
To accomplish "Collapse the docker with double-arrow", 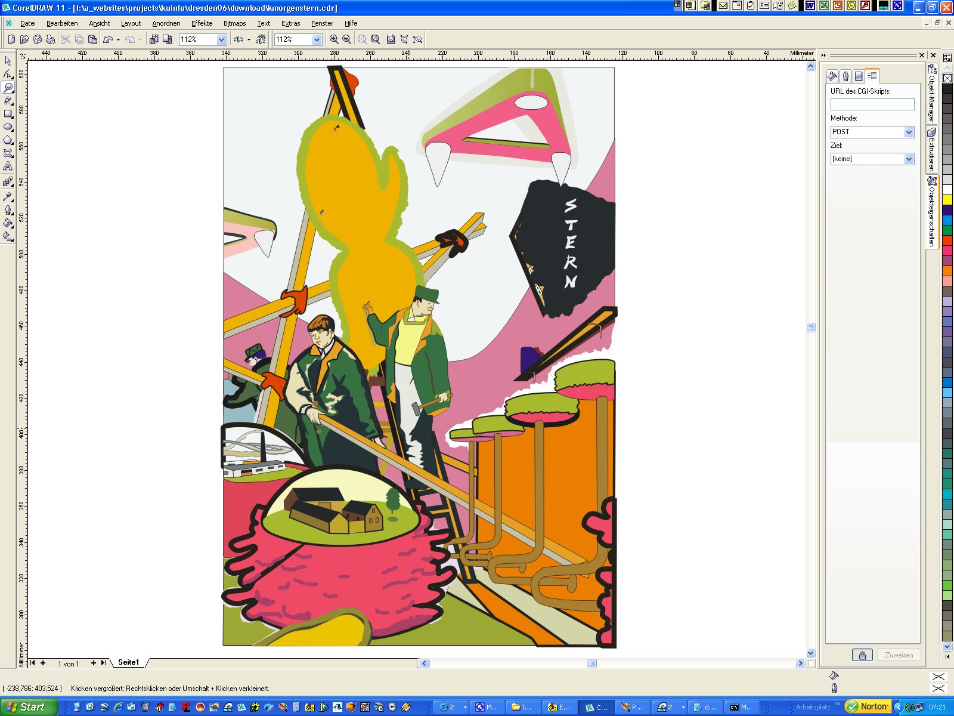I will 823,55.
